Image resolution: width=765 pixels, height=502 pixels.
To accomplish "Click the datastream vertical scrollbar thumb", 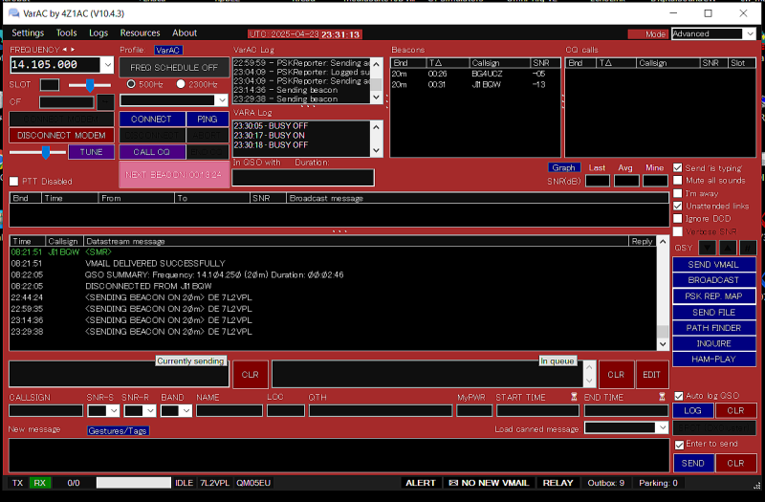I will pos(663,331).
